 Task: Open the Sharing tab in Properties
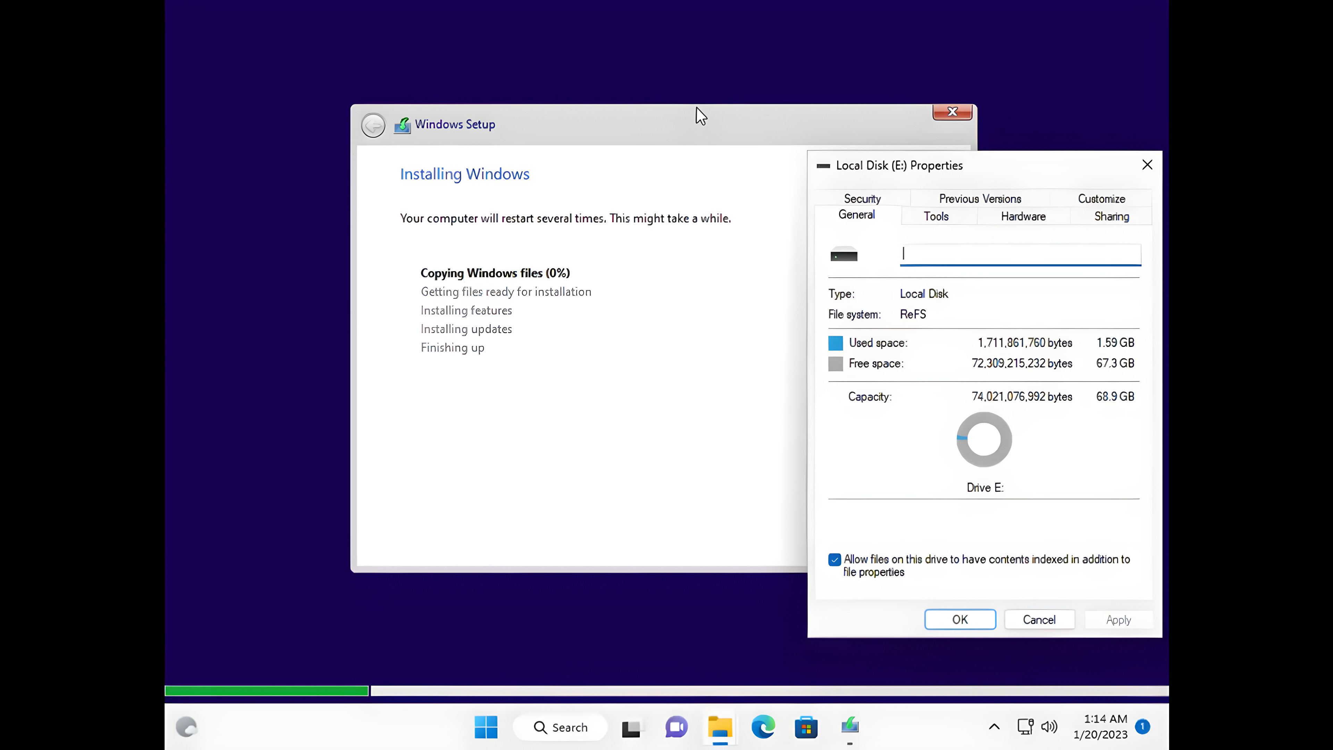click(1112, 215)
